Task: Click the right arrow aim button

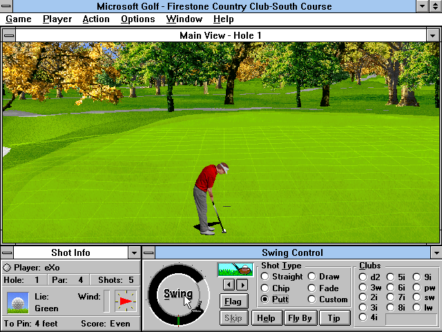Action: (242, 284)
